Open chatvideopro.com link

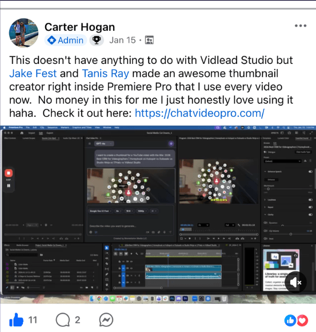[x=199, y=113]
